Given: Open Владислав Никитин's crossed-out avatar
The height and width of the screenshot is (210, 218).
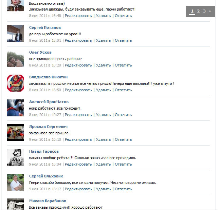Looking at the screenshot, I should tap(16, 83).
